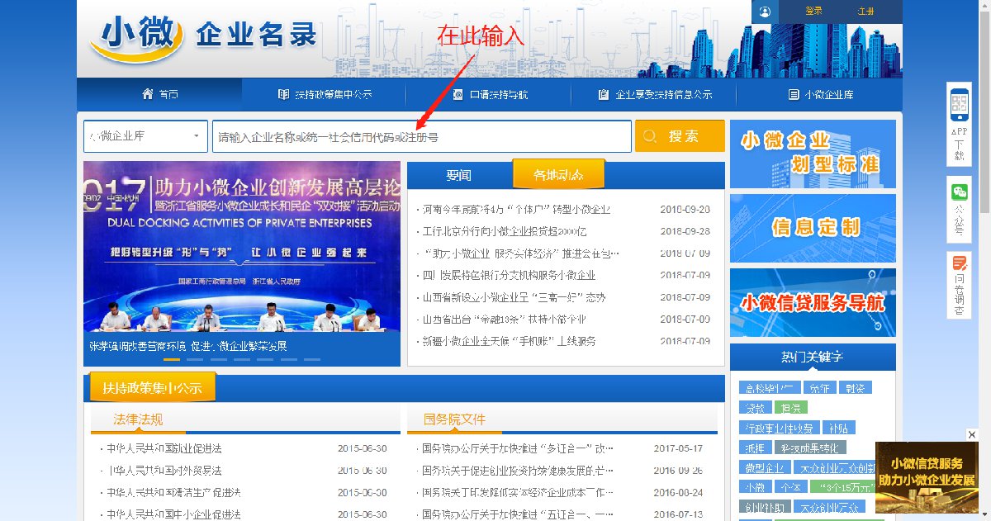
Task: Expand the 小微企业库 search category dropdown
Action: [x=145, y=136]
